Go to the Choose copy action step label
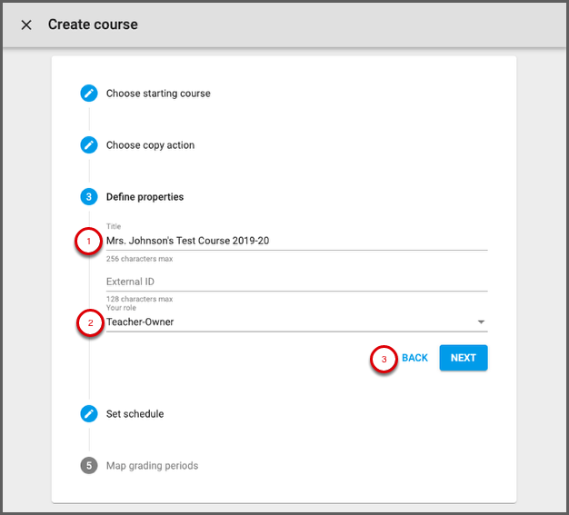 click(150, 145)
